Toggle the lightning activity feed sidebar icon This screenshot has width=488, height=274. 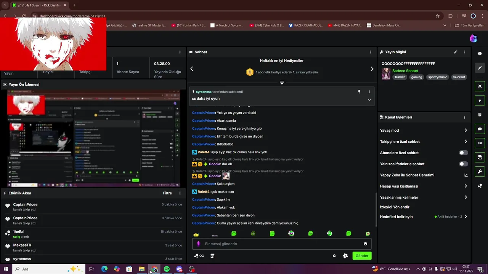[480, 100]
